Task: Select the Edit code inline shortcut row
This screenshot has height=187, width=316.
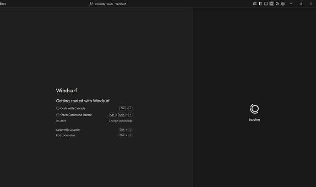Action: pos(94,135)
